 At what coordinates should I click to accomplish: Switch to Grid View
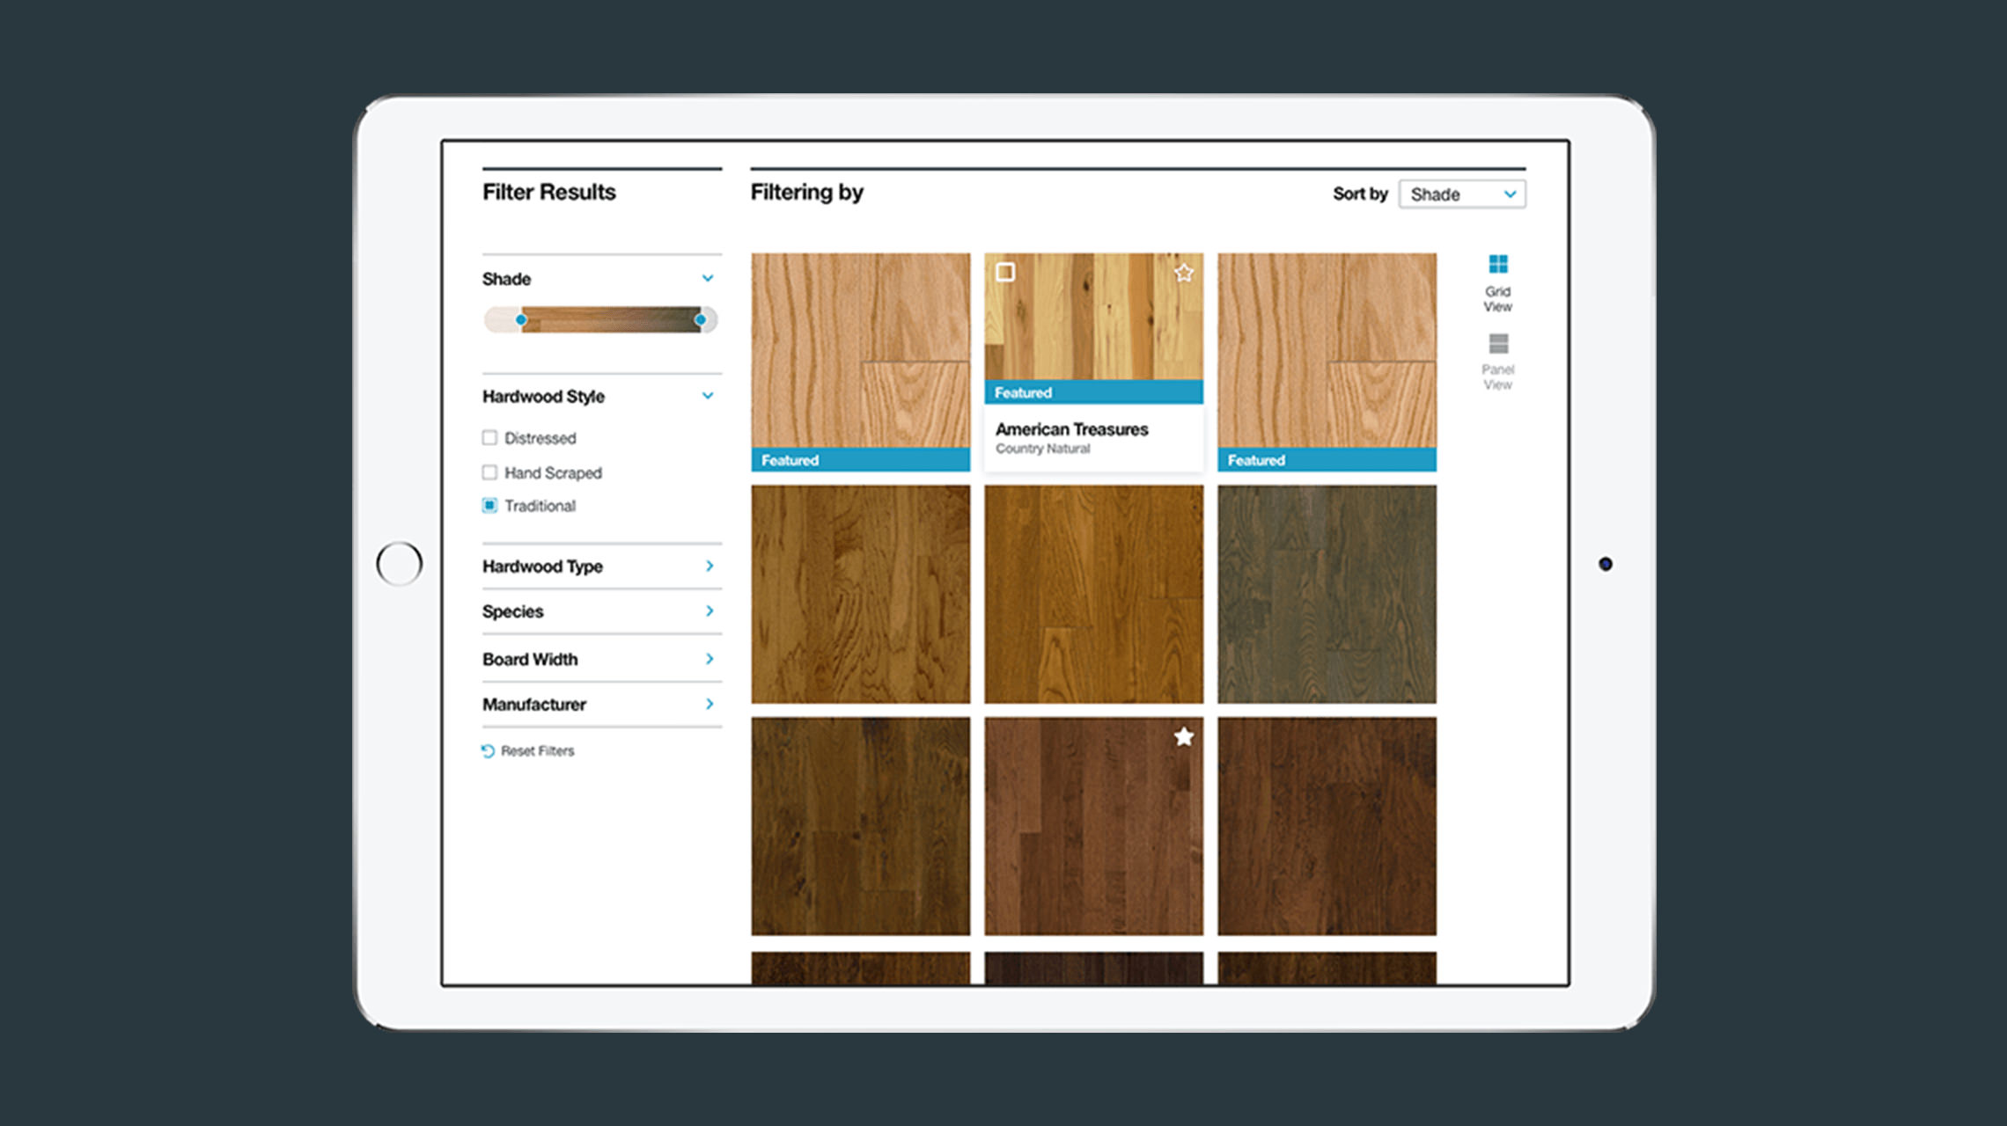click(1497, 282)
